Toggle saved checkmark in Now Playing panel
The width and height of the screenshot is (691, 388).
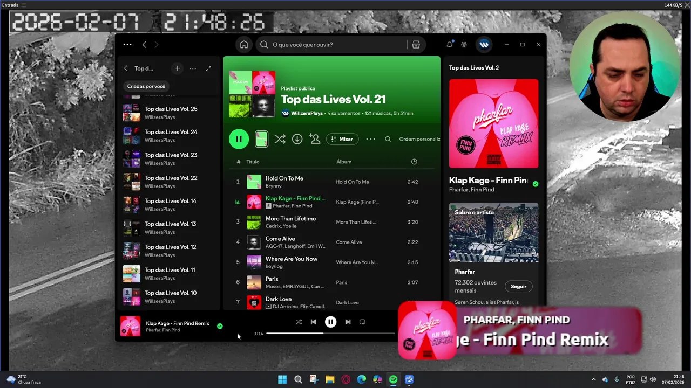point(535,184)
